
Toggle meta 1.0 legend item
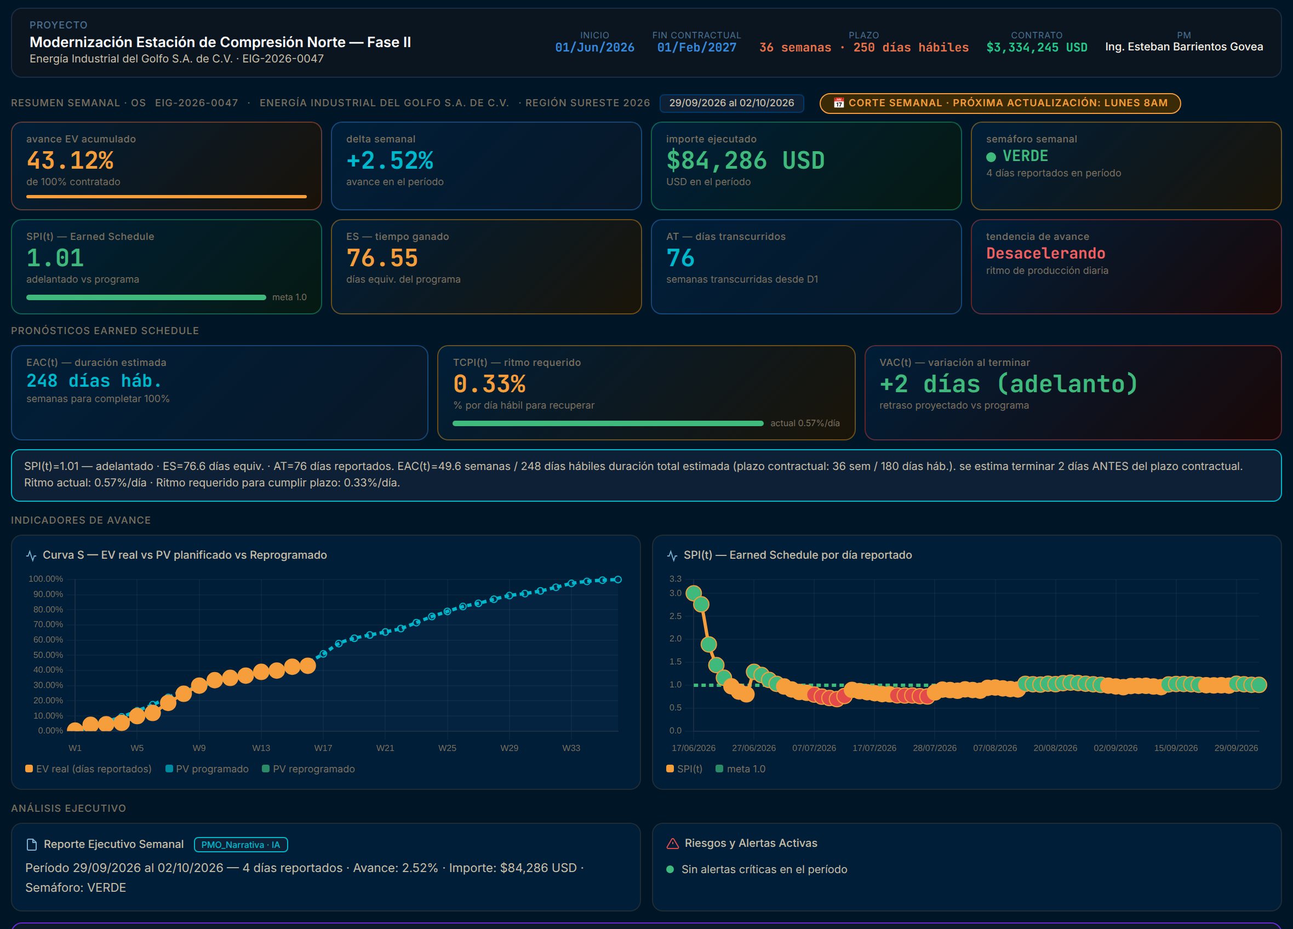click(x=741, y=769)
